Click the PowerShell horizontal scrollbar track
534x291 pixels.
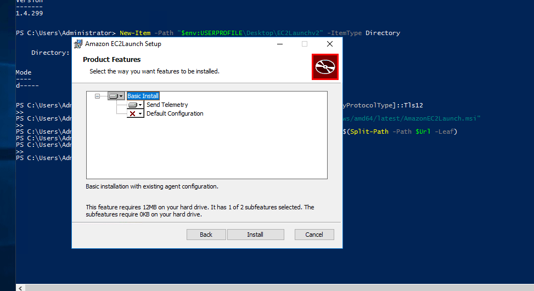tap(279, 288)
